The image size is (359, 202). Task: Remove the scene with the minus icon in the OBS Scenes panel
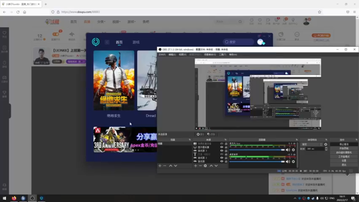pyautogui.click(x=165, y=166)
